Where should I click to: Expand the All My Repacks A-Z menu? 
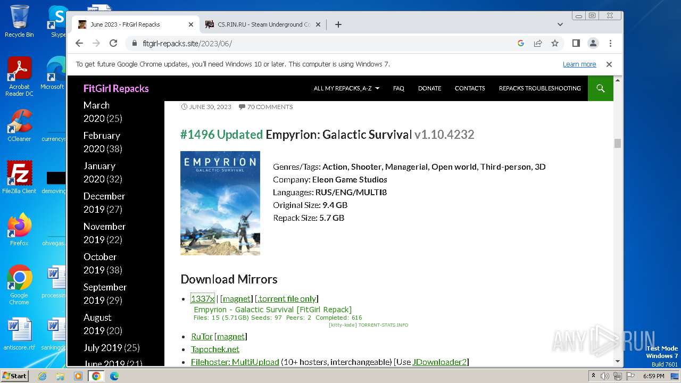[346, 88]
